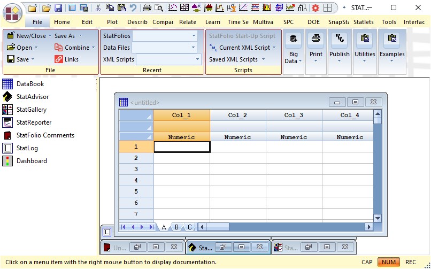Expand the New/Close dropdown
This screenshot has height=269, width=431.
pyautogui.click(x=50, y=36)
